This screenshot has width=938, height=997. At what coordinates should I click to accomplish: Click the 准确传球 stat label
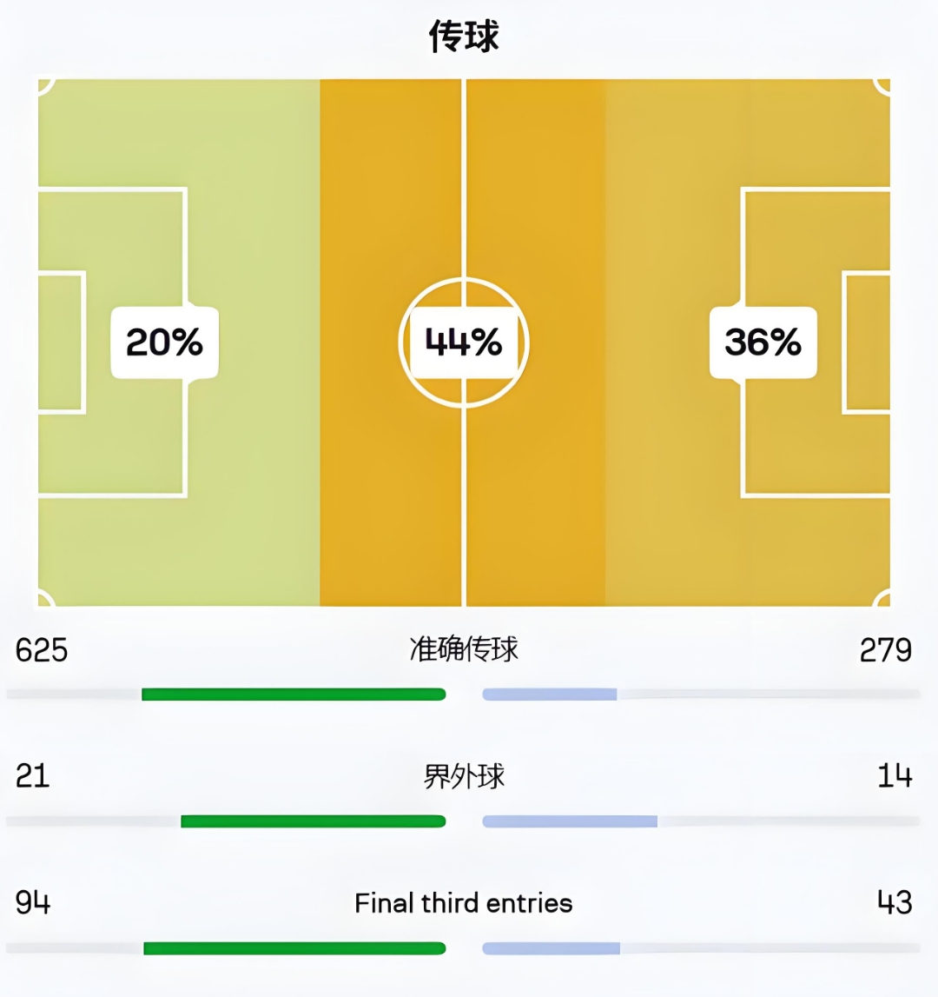pyautogui.click(x=464, y=649)
